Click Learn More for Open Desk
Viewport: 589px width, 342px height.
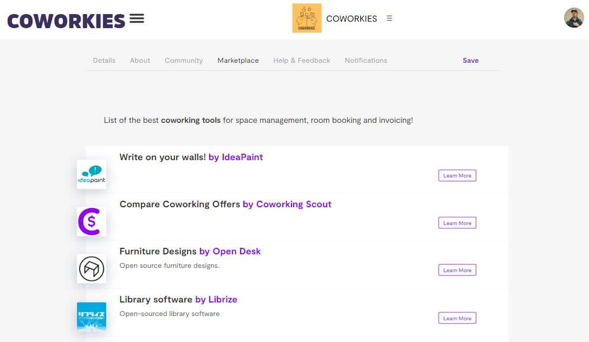[x=457, y=270]
